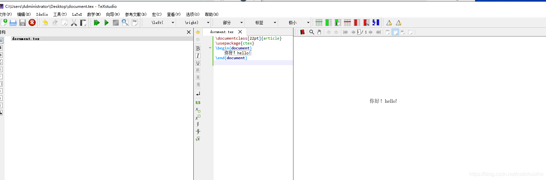Build and view with double green arrow
The image size is (546, 180).
point(97,23)
